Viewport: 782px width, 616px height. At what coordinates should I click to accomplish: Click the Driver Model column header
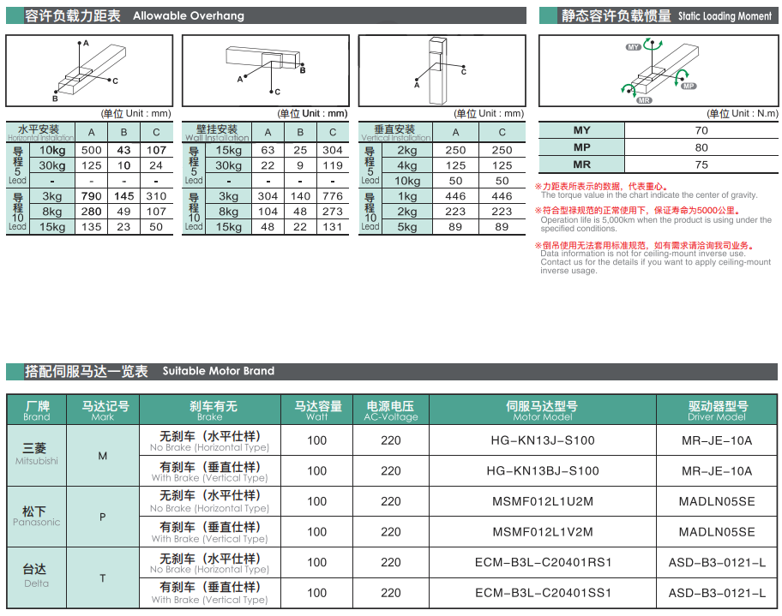tap(717, 410)
